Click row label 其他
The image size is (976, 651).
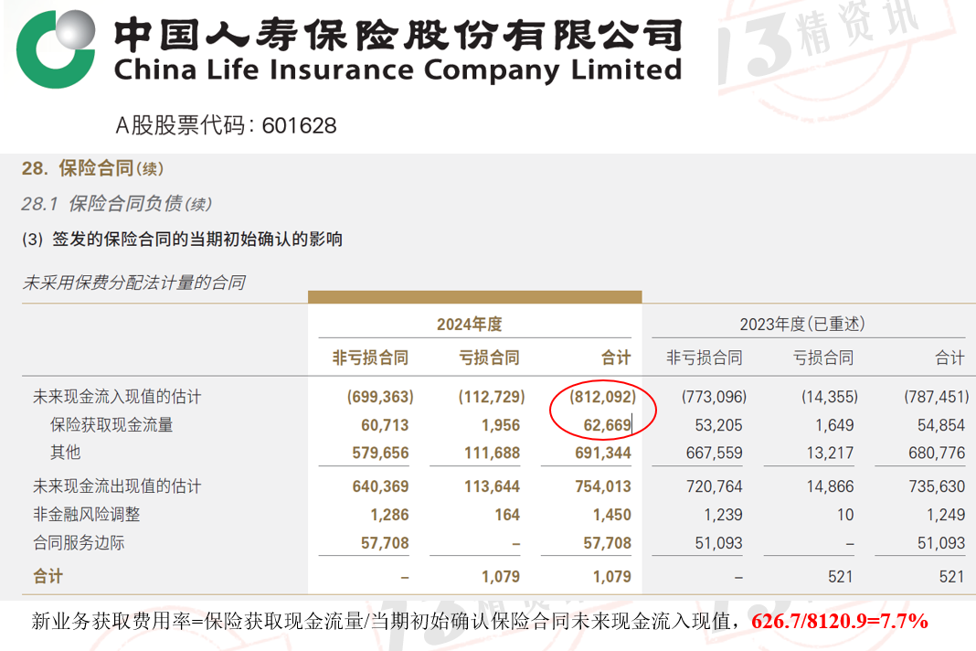(x=66, y=453)
